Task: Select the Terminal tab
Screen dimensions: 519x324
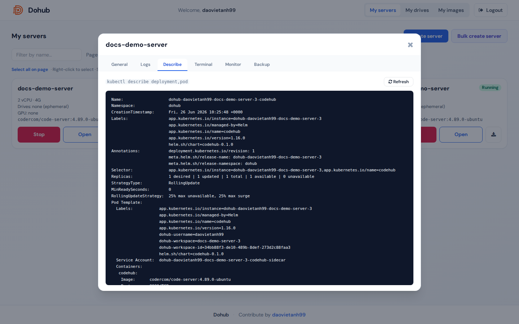Action: pos(203,64)
